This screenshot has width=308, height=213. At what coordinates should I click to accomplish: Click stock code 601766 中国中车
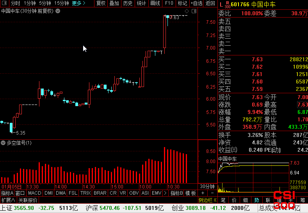[253, 4]
